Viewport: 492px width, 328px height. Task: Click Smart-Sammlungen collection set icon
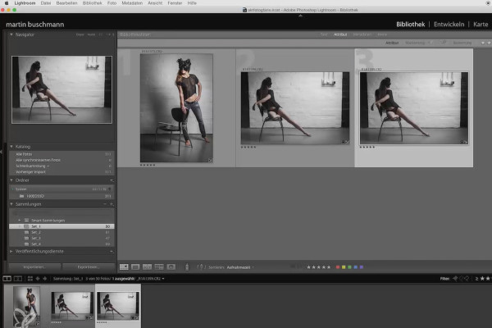tap(27, 221)
